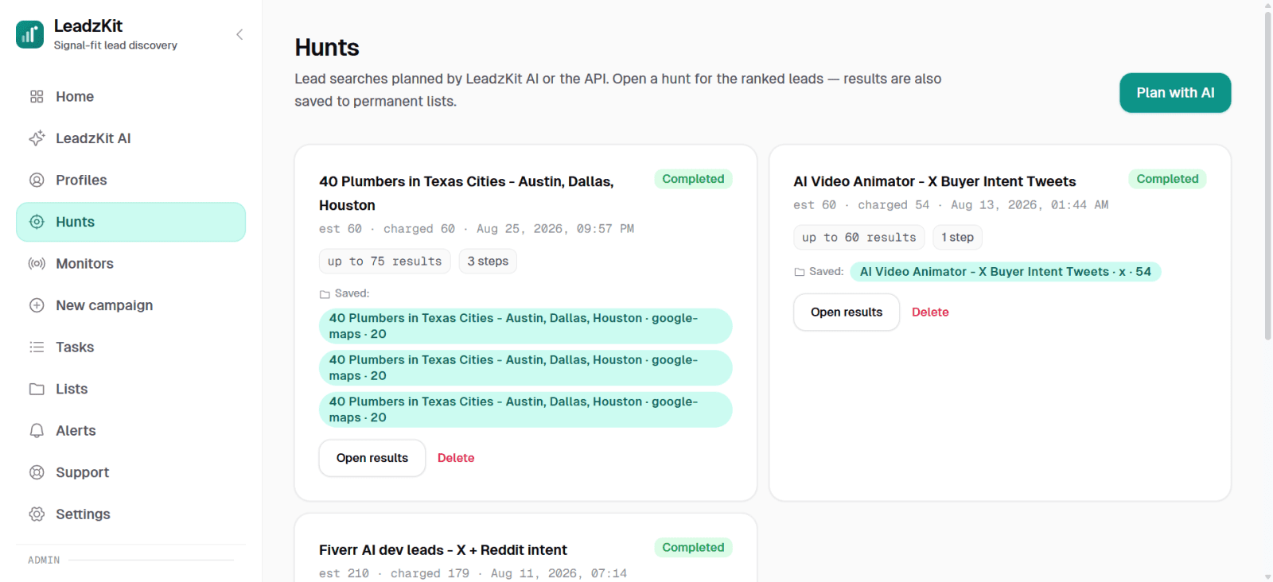
Task: Click the Profiles person icon
Action: [37, 180]
